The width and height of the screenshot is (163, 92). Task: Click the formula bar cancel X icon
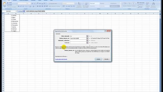(20, 11)
